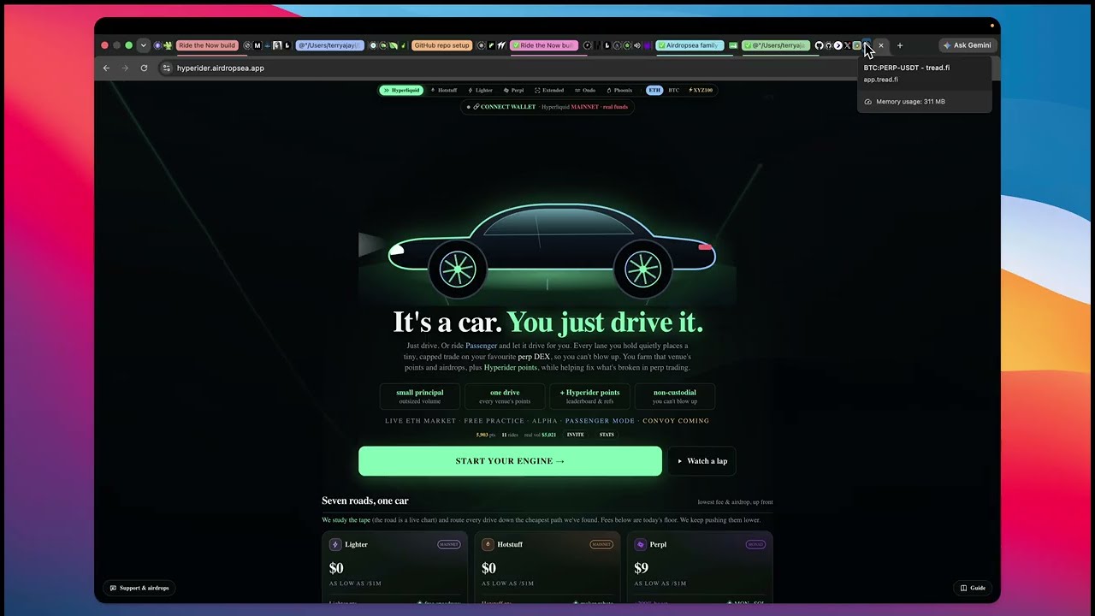
Task: Select the Hotstuff venue pill
Action: tap(444, 90)
